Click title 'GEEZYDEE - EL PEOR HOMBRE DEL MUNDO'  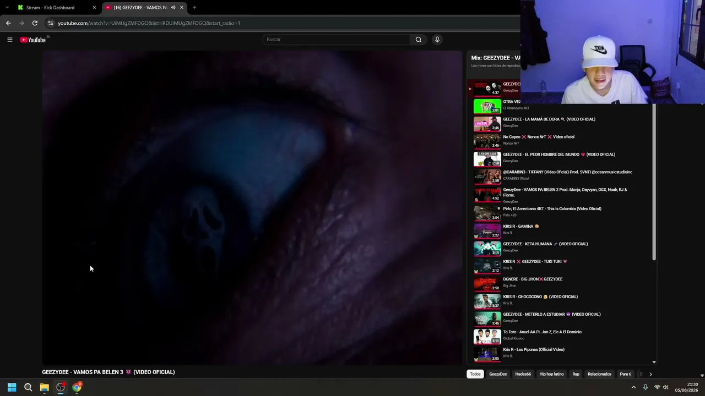click(x=559, y=155)
